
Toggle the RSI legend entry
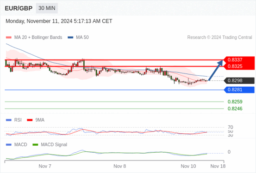[x=14, y=120]
